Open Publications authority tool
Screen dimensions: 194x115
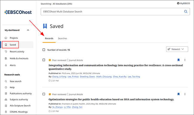pyautogui.click(x=21, y=93)
